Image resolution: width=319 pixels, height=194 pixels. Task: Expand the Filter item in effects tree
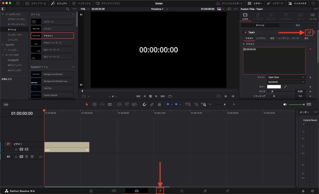tap(5, 50)
